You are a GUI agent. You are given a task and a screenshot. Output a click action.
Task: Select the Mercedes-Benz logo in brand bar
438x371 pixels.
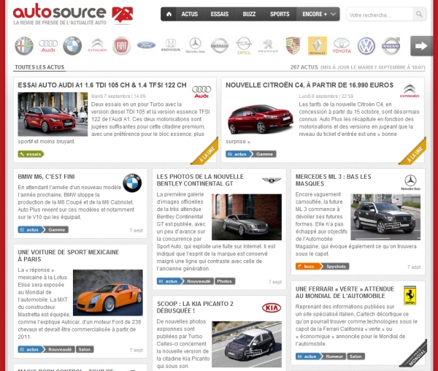[195, 45]
